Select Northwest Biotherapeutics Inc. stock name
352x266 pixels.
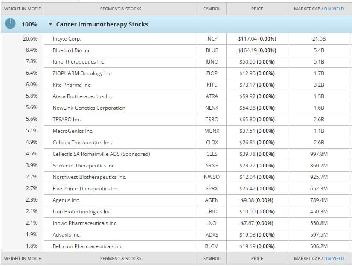[89, 177]
